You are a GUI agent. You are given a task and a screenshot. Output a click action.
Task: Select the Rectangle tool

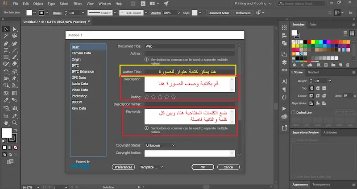(x=6, y=57)
